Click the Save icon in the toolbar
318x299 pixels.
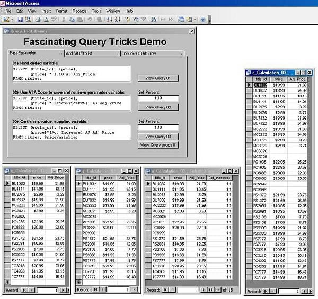pos(20,20)
